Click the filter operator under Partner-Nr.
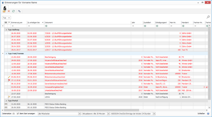212x117 pixels. pos(195,26)
